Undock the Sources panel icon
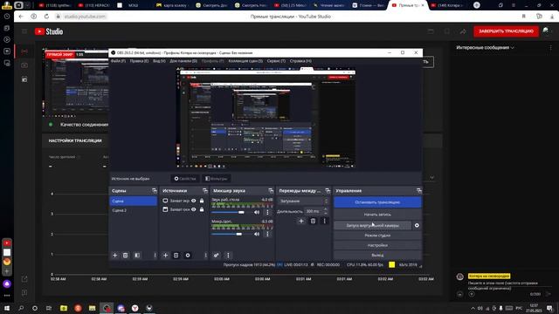Image resolution: width=559 pixels, height=314 pixels. point(204,191)
